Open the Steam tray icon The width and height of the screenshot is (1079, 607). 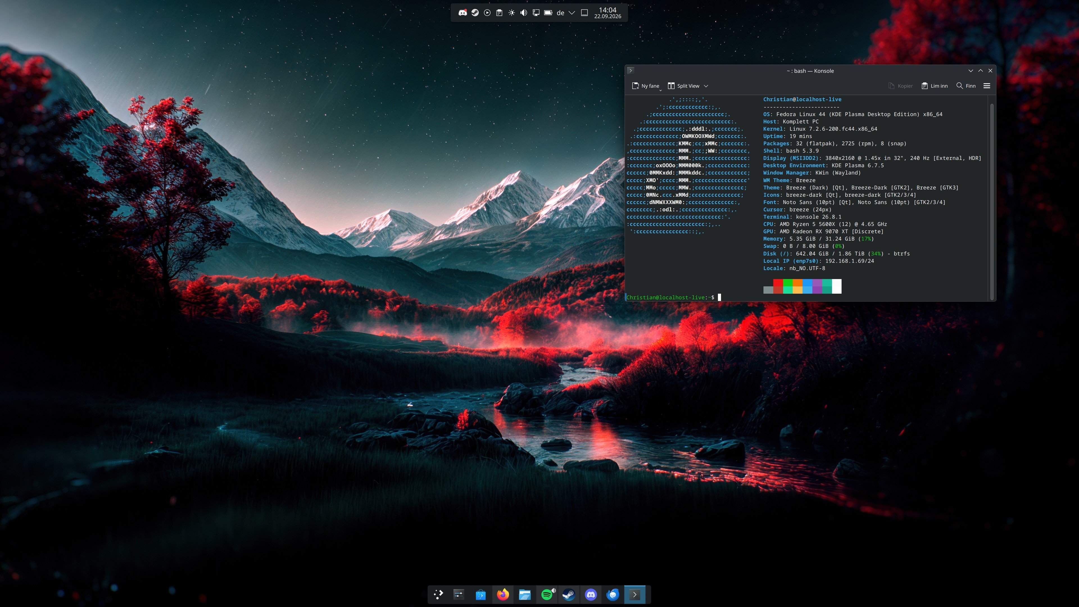pos(475,13)
